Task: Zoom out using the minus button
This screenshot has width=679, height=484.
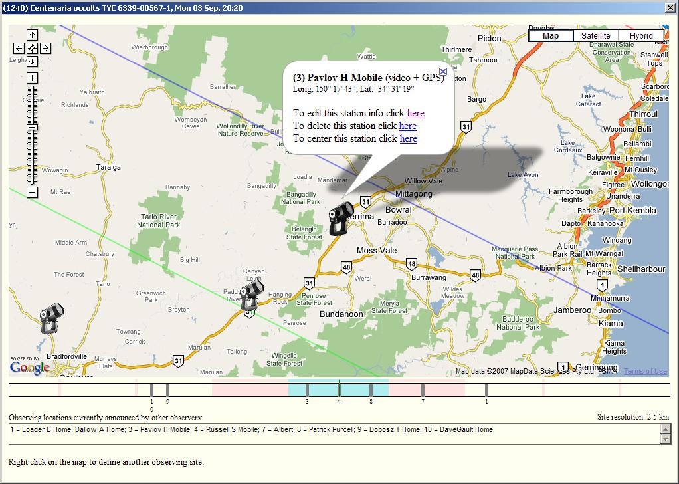Action: (32, 192)
